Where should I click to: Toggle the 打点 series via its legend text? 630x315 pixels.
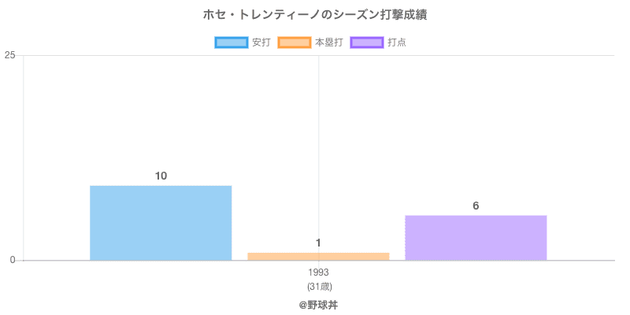point(397,43)
